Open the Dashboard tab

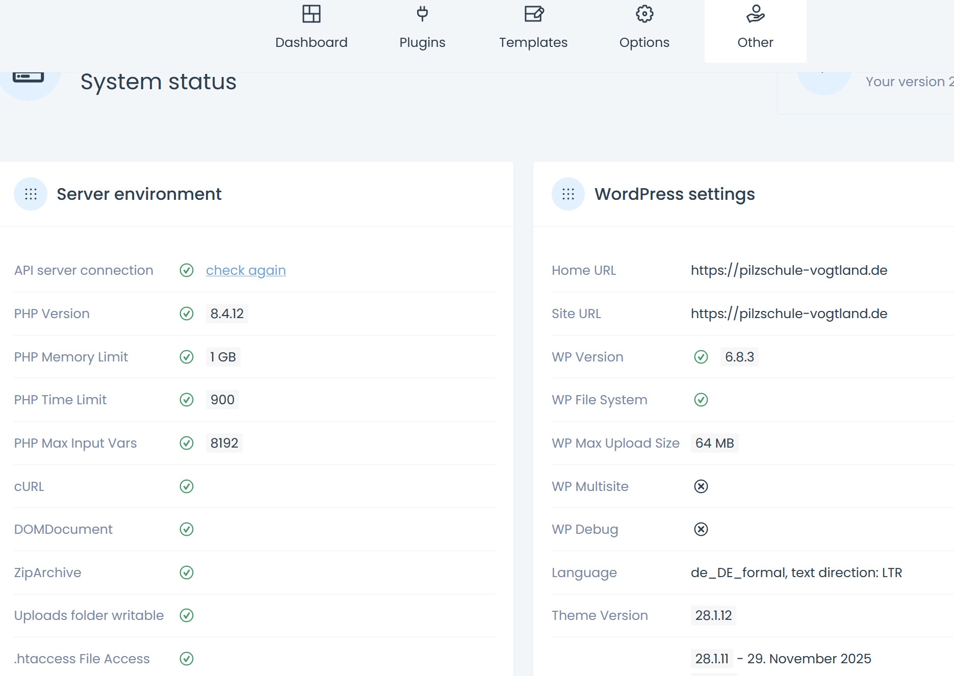coord(311,42)
